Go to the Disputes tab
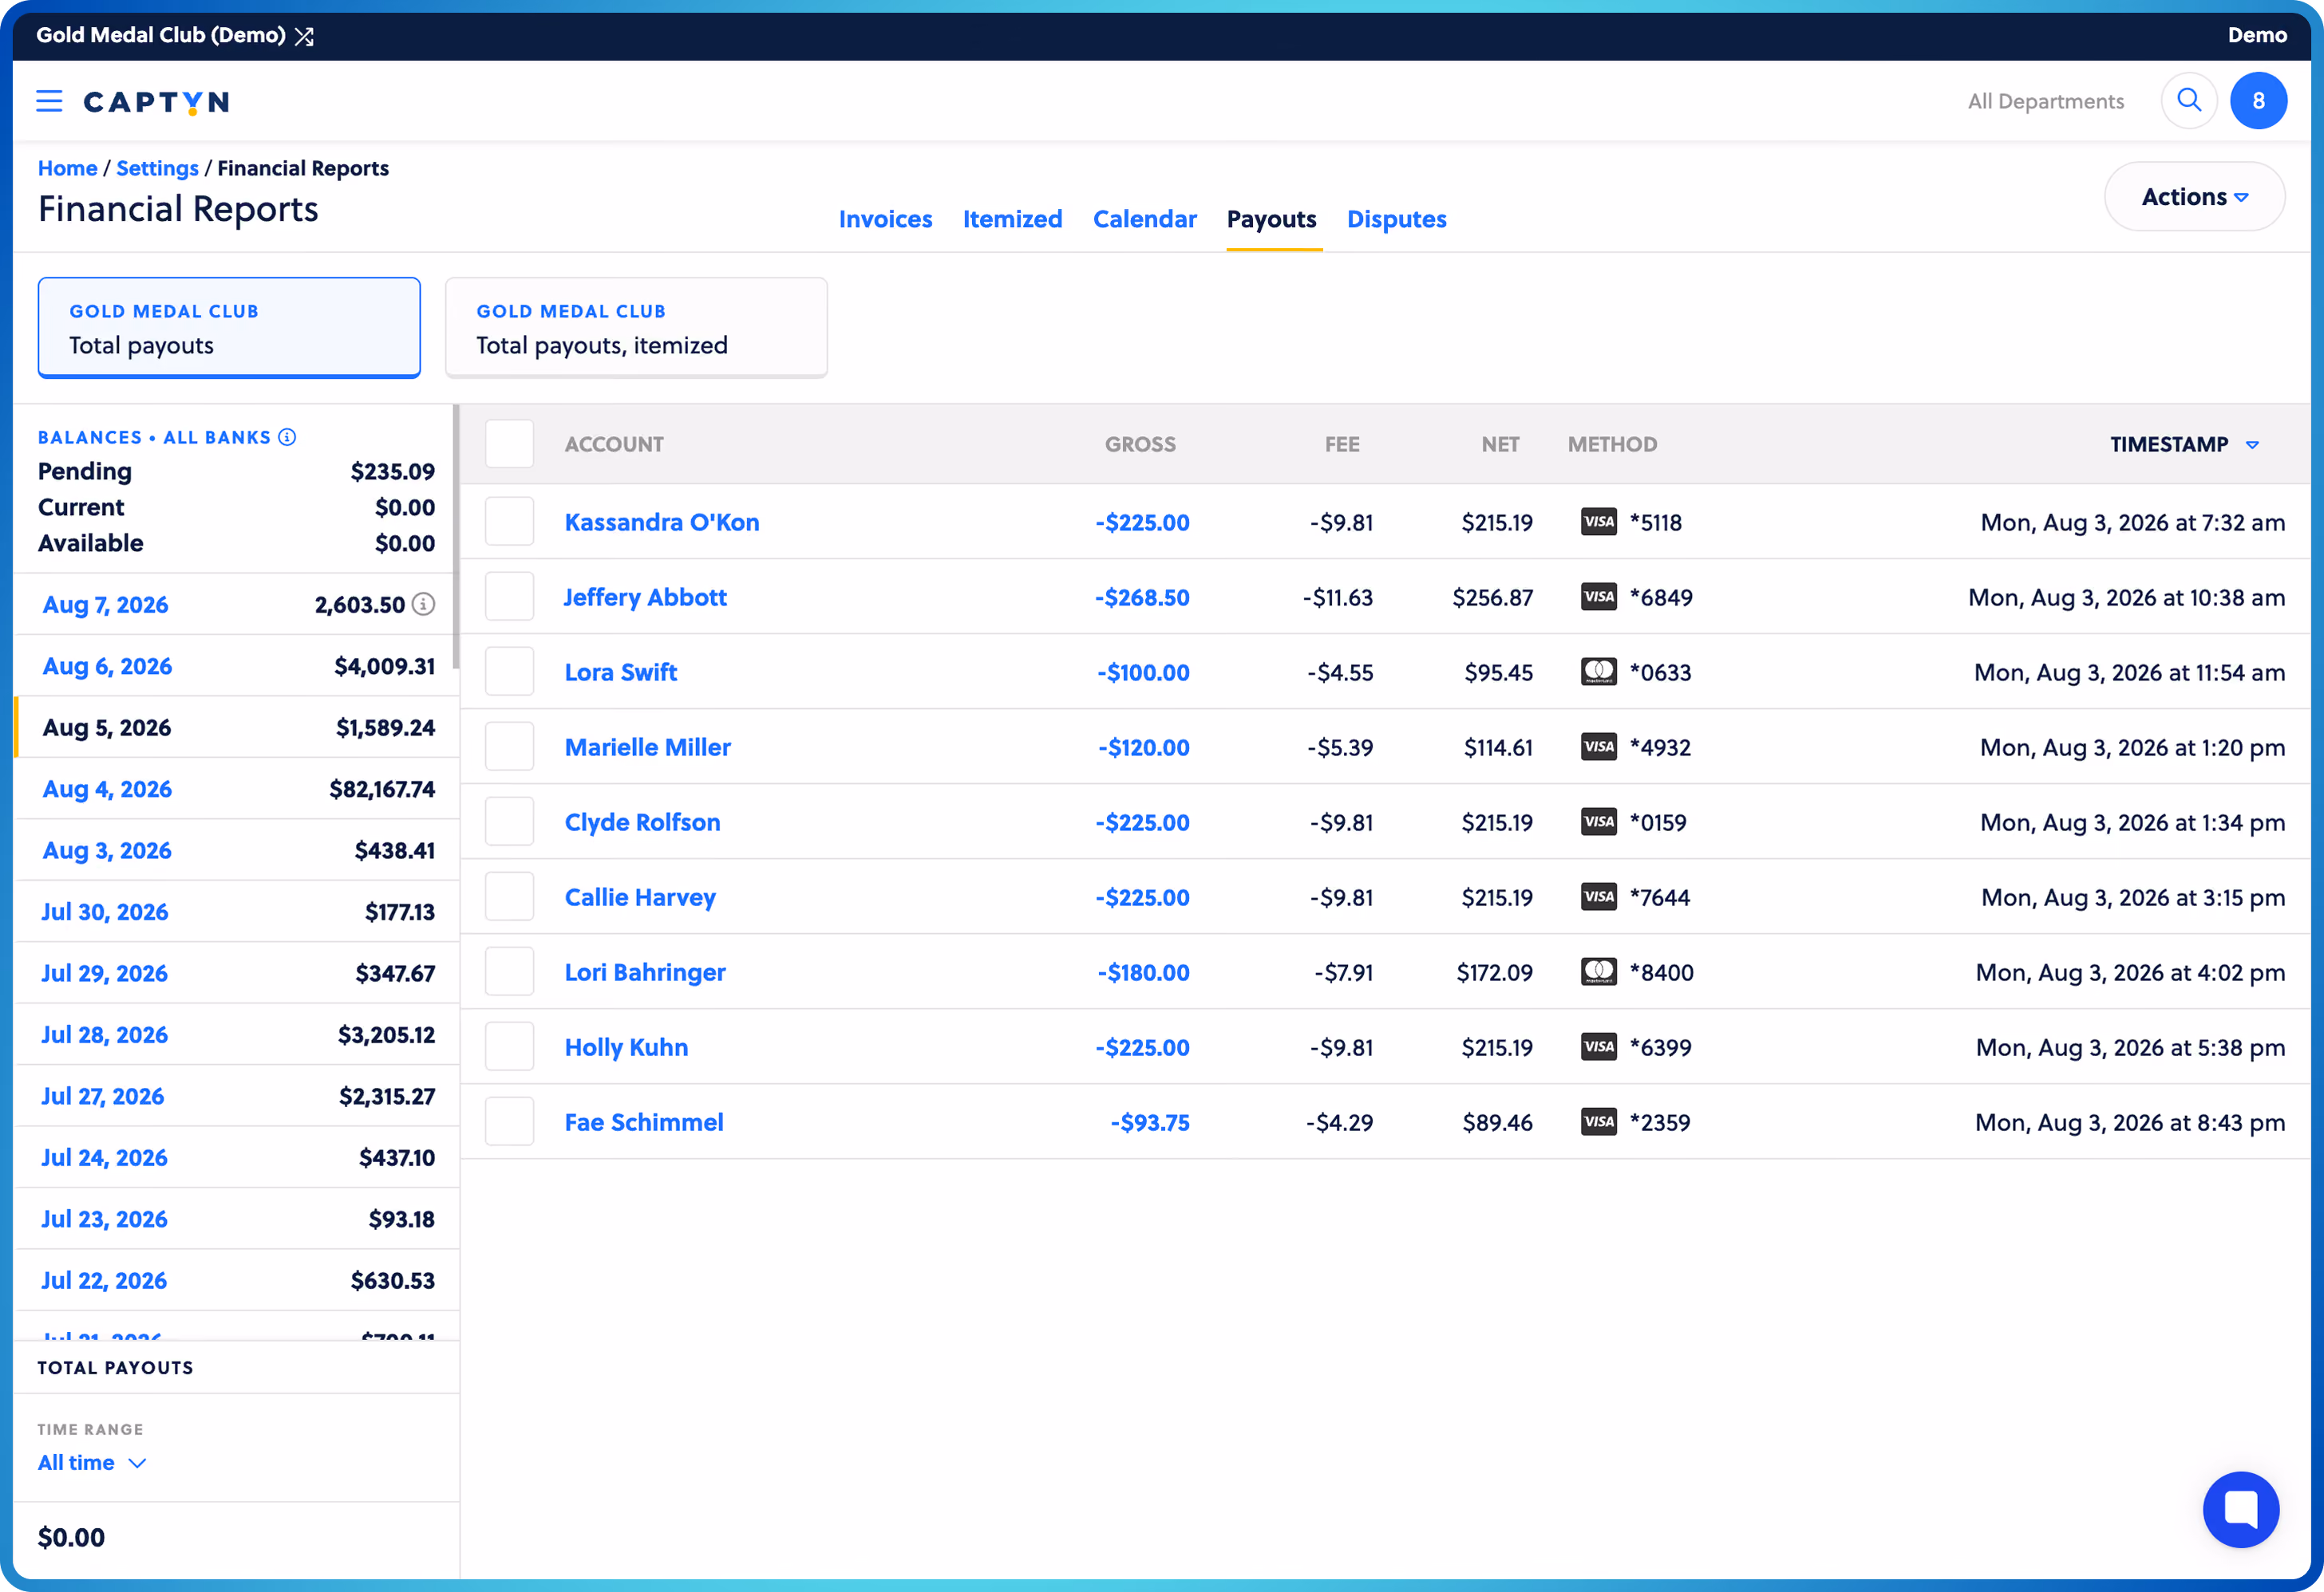This screenshot has height=1592, width=2324. tap(1396, 219)
